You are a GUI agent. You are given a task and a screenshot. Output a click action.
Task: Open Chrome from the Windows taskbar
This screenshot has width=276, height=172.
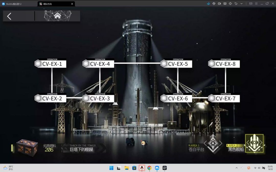click(x=149, y=168)
